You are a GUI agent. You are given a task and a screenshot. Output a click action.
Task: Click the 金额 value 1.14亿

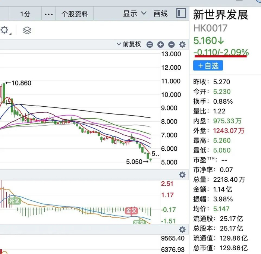[223, 189]
